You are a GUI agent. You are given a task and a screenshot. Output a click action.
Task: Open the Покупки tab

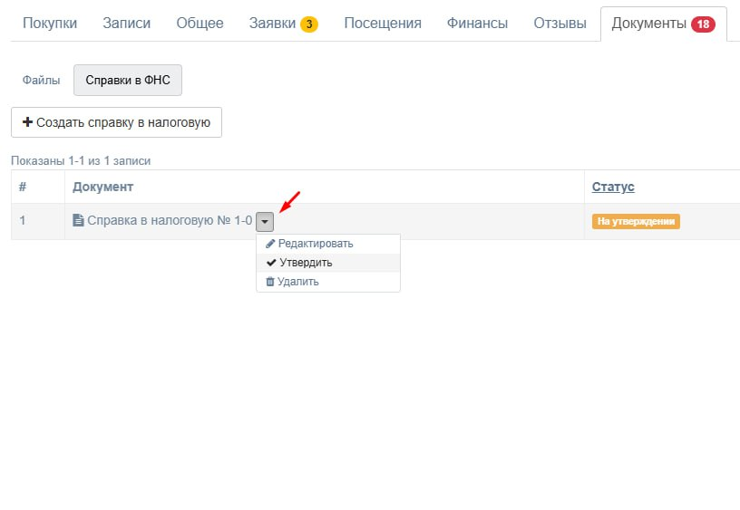50,24
